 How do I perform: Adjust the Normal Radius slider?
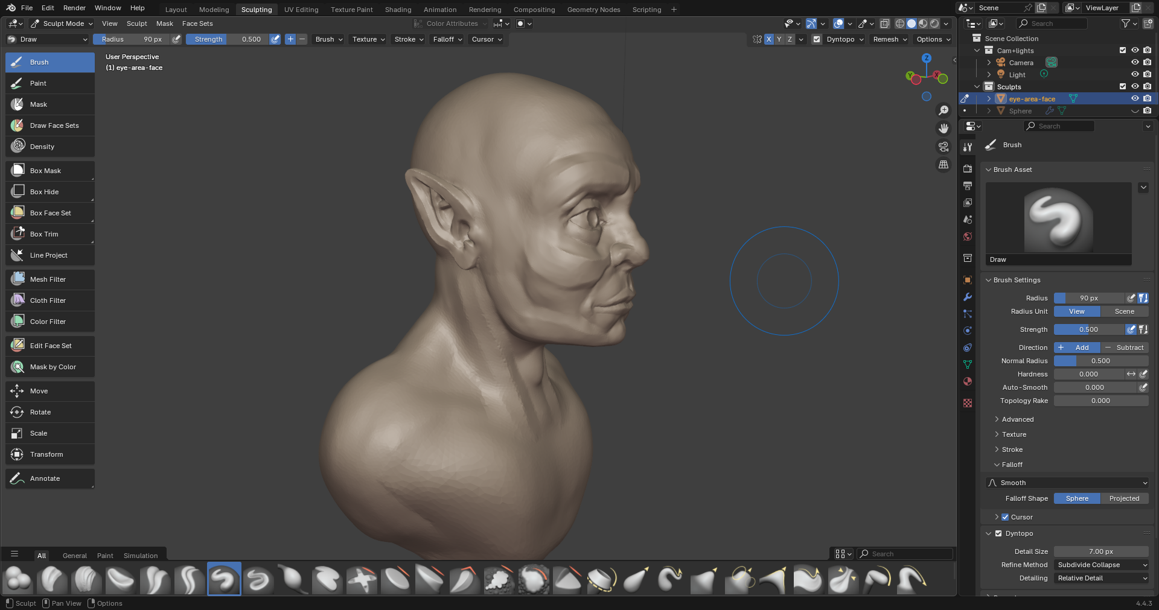pyautogui.click(x=1100, y=361)
